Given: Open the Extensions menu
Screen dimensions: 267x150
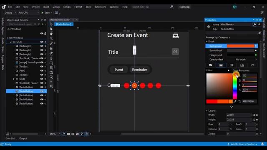Looking at the screenshot, I should pos(101,7).
